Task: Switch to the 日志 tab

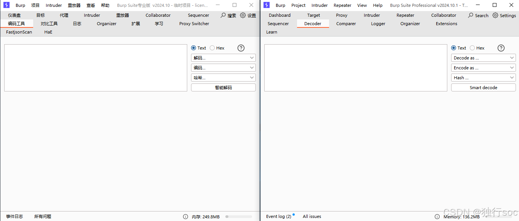Action: 77,24
